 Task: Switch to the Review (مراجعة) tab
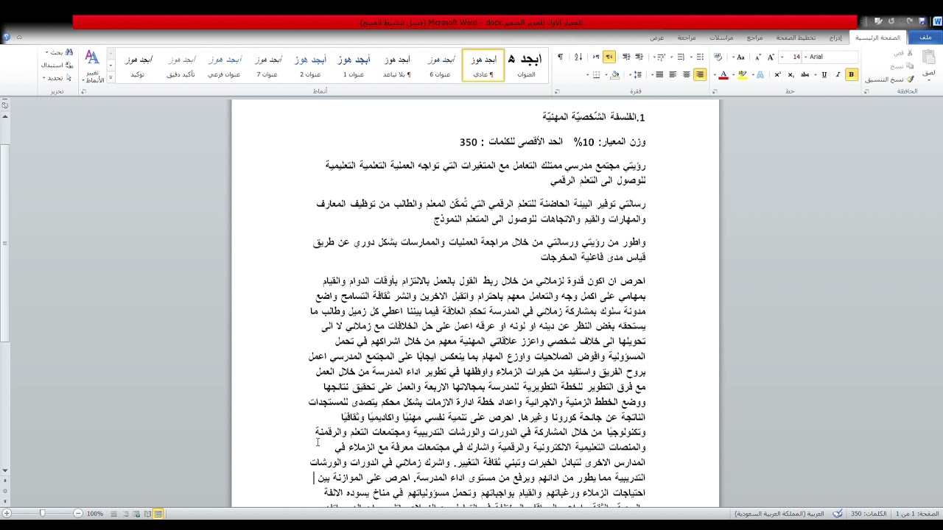(x=687, y=38)
